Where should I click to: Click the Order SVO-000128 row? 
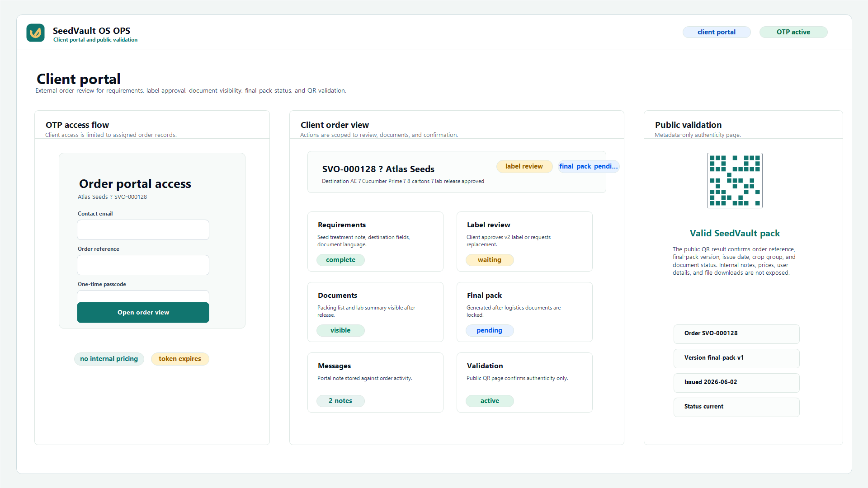tap(736, 333)
